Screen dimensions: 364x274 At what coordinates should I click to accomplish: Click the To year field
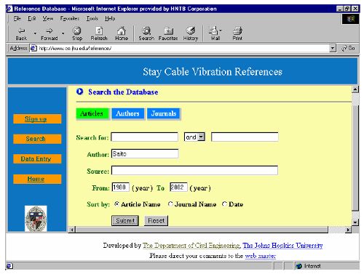click(x=178, y=188)
